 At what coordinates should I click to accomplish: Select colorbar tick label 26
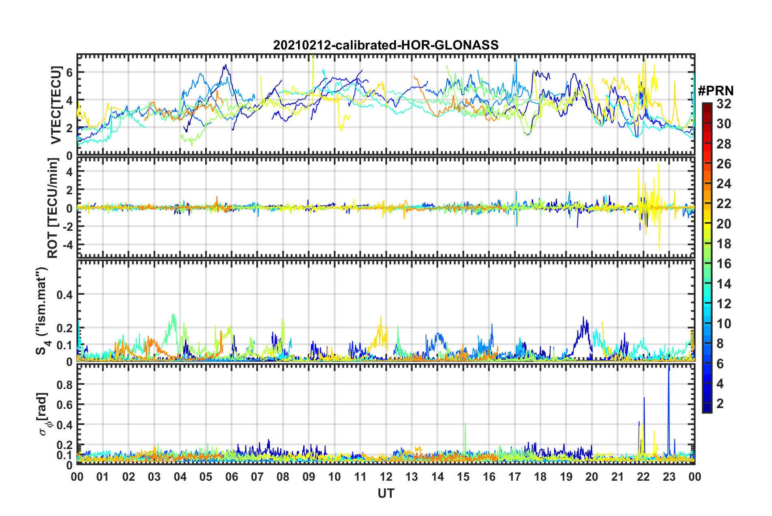[724, 164]
